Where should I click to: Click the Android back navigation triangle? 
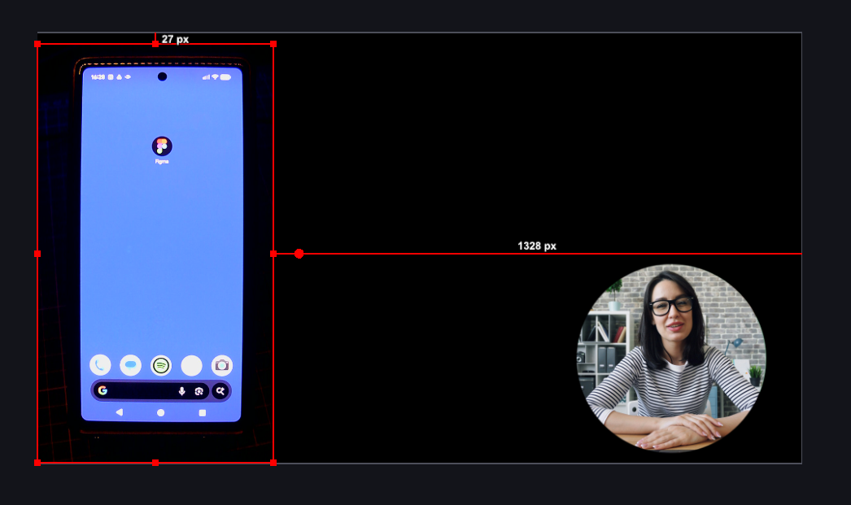coord(120,412)
